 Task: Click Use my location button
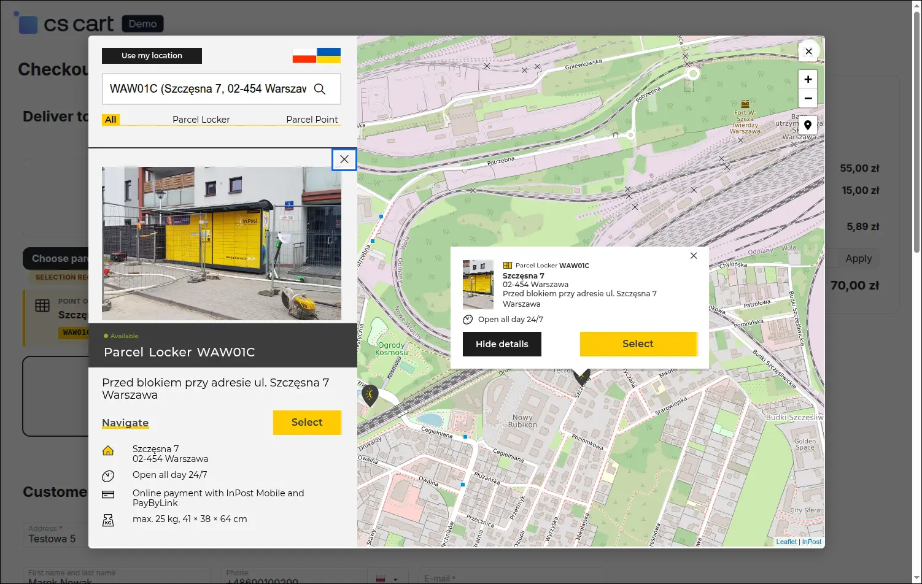[x=152, y=56]
